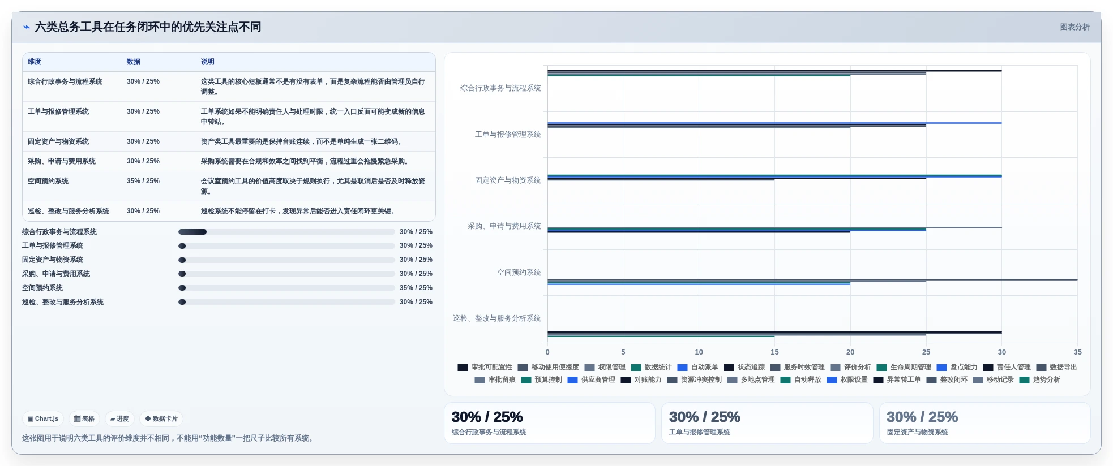Screen dimensions: 1113x466
Task: Click the page title 六类总务工具在任务闭环中的优先关注点不同
Action: coord(148,27)
